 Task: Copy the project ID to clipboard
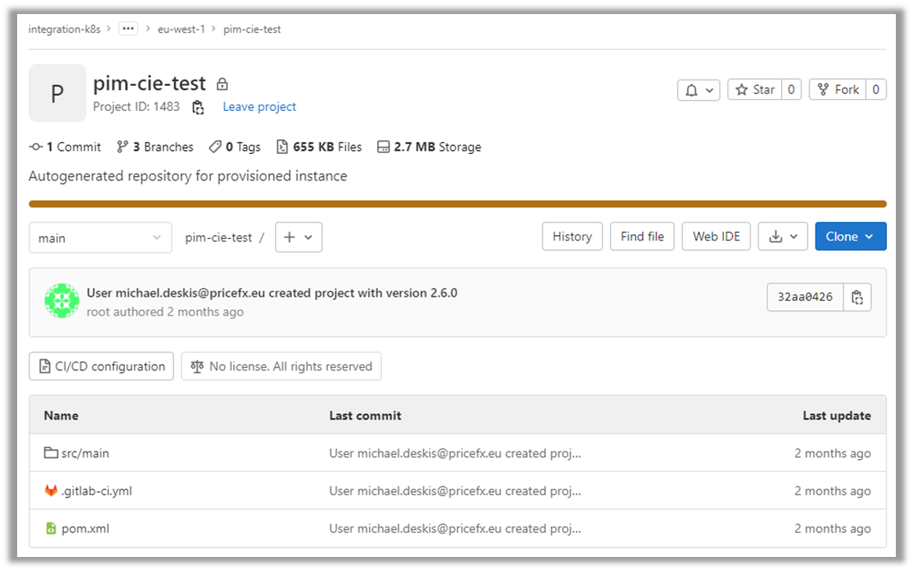198,107
